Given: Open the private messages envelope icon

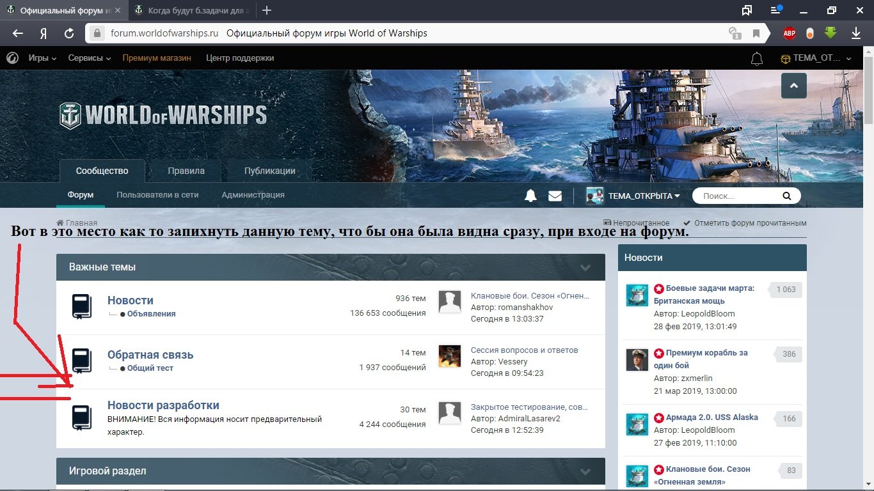Looking at the screenshot, I should point(555,196).
